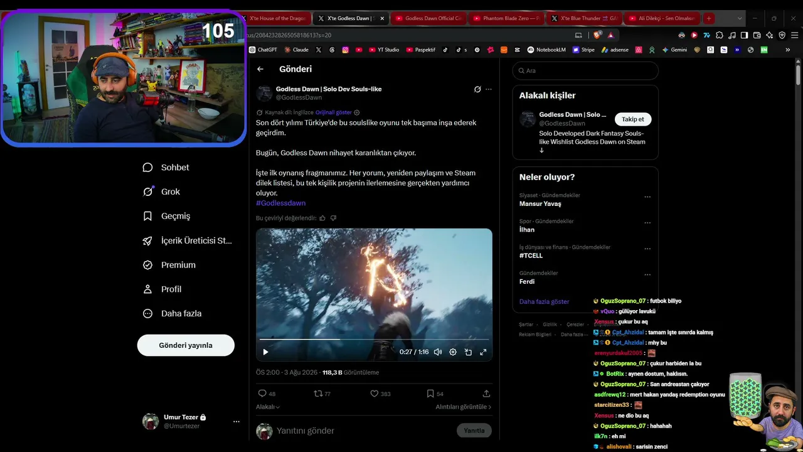Image resolution: width=803 pixels, height=452 pixels.
Task: Expand Daha fazla menu in the sidebar
Action: click(x=172, y=313)
